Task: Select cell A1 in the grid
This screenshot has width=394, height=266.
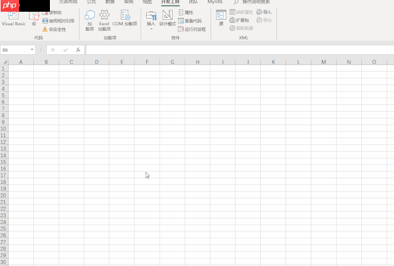Action: point(21,69)
